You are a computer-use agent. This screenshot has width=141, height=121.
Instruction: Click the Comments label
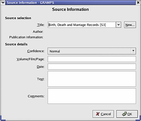tap(36, 96)
